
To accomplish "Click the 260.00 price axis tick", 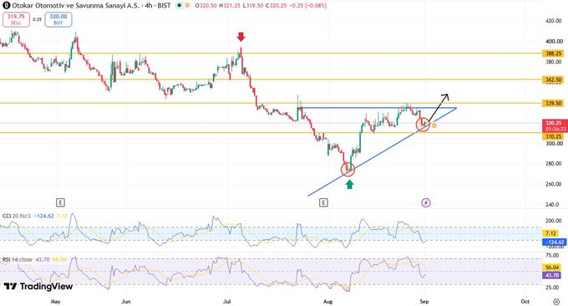I will [x=555, y=184].
